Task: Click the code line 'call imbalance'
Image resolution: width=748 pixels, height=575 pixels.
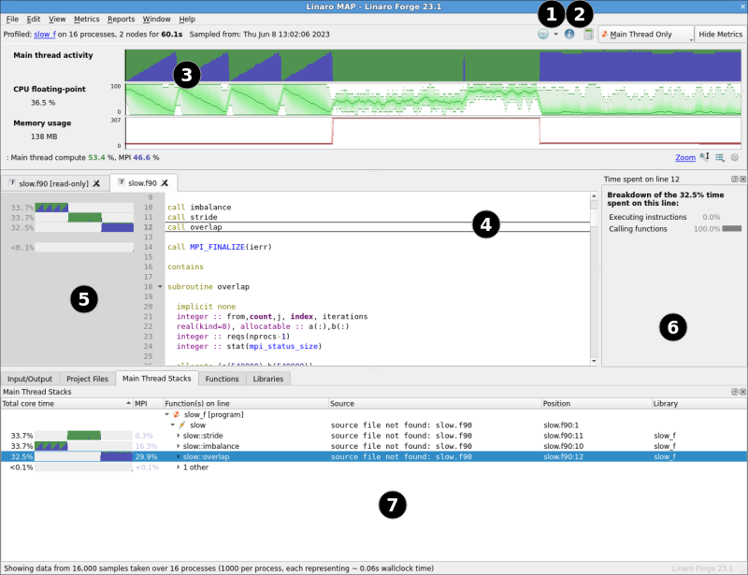Action: (x=199, y=208)
